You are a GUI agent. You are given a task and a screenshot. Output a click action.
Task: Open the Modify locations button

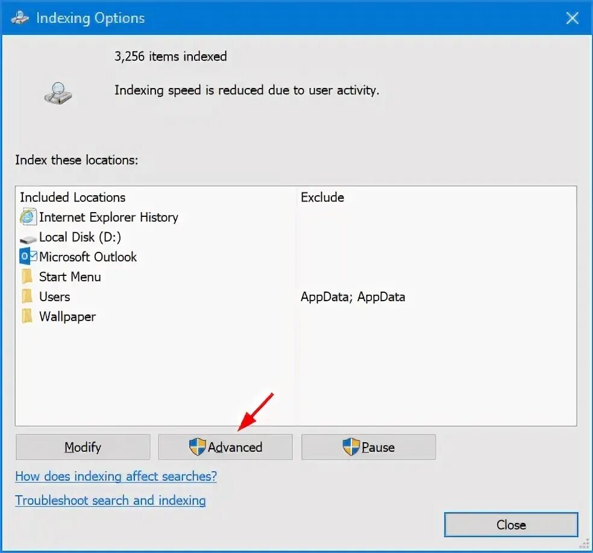click(x=83, y=447)
